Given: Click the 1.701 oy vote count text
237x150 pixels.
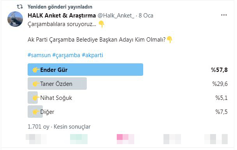Looking at the screenshot, I should coord(39,127).
